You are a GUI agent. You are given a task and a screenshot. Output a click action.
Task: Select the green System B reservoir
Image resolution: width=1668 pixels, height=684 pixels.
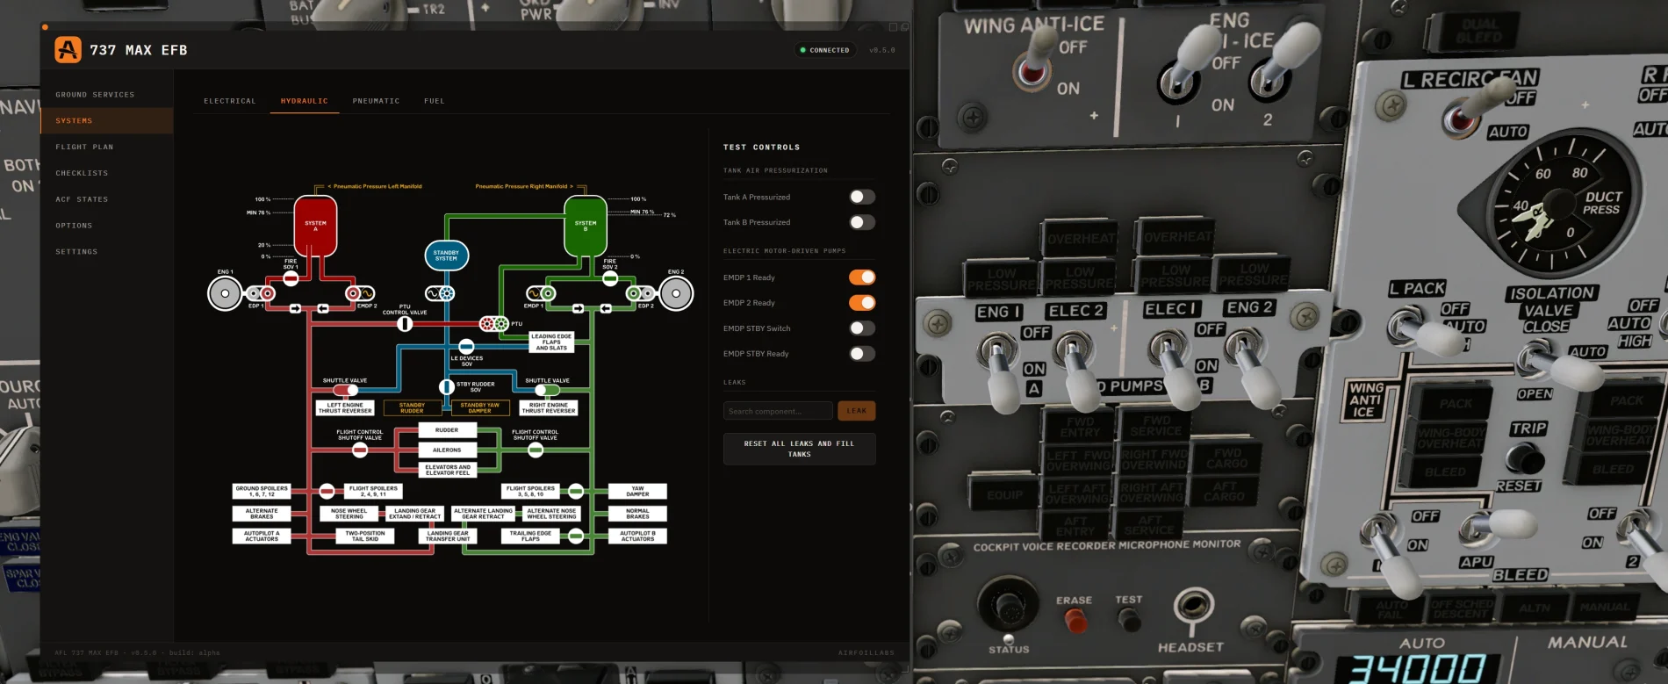coord(586,225)
